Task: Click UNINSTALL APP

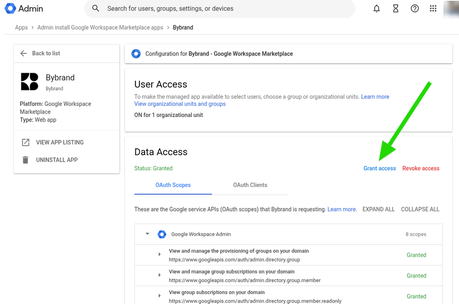Action: [57, 160]
